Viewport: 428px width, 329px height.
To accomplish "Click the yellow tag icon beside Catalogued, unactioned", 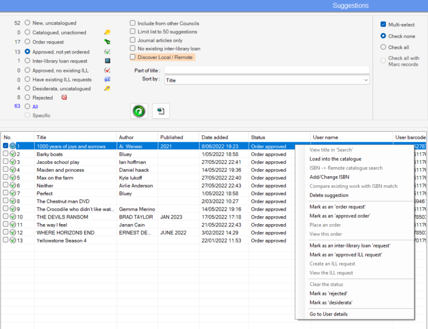I will (107, 32).
